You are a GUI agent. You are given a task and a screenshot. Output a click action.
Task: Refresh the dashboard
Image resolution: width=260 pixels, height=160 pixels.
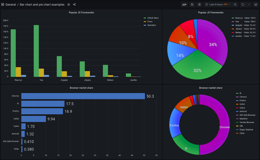243,4
